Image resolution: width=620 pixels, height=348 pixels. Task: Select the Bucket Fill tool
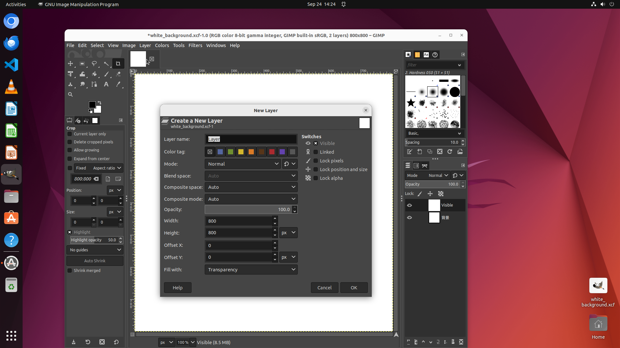click(94, 74)
